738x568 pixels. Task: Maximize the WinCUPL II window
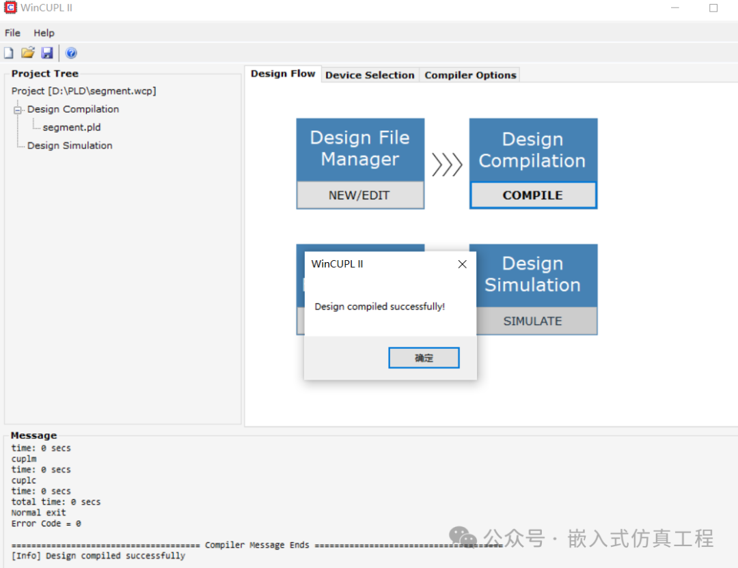(713, 8)
